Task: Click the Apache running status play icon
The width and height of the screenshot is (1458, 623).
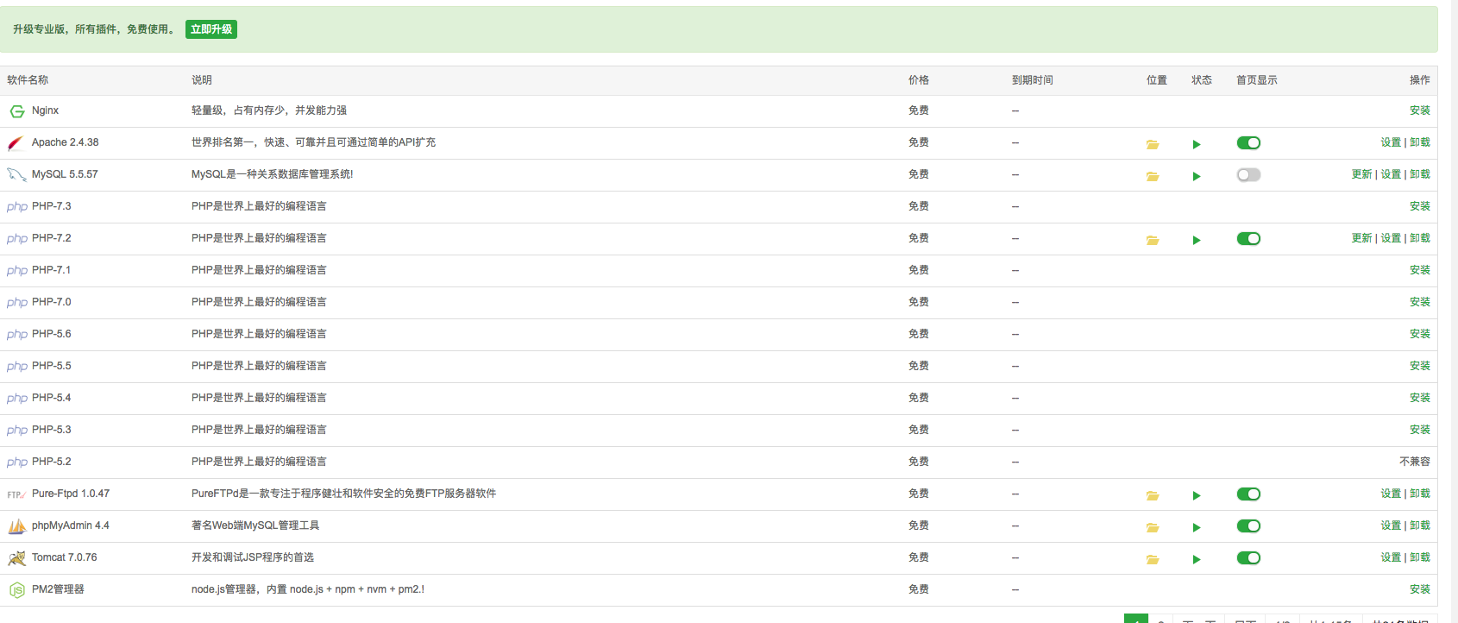Action: click(1197, 144)
